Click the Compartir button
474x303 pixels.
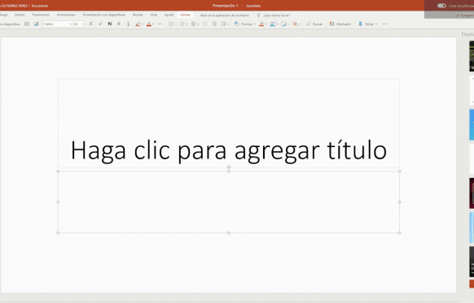[464, 15]
